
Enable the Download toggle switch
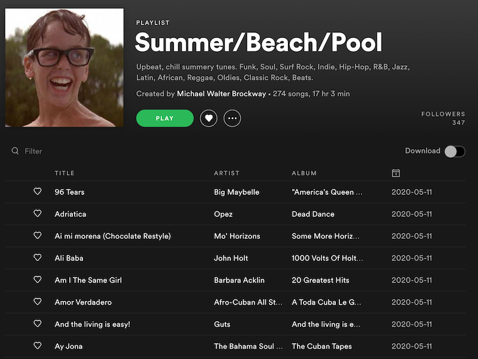(x=454, y=151)
